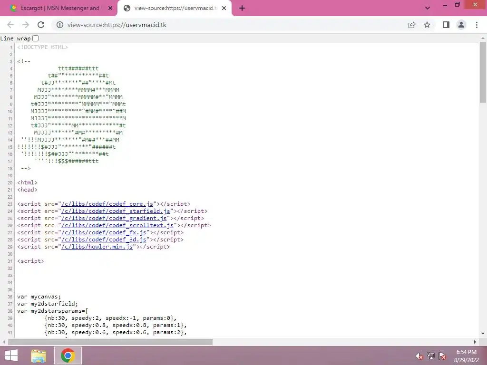Close the Escargot MSN Messenger tab
The height and width of the screenshot is (365, 487).
coord(110,8)
